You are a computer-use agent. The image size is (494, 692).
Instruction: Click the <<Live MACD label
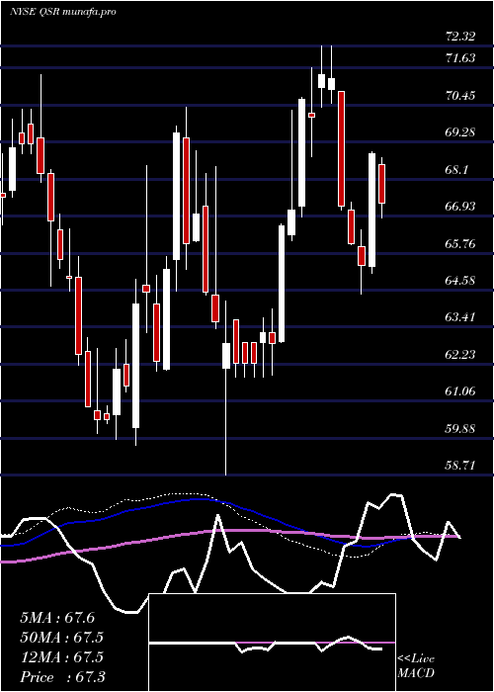[x=416, y=666]
